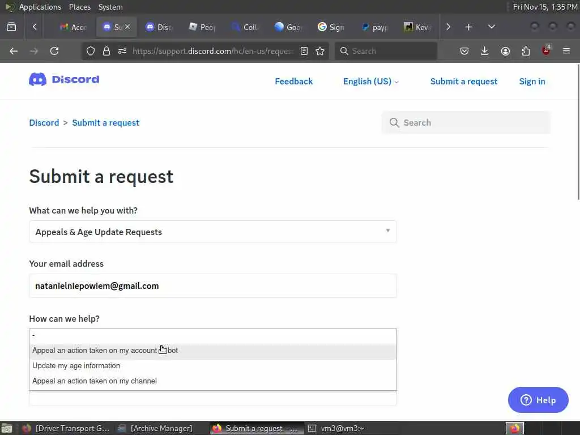Viewport: 580px width, 435px height.
Task: Open a new tab with plus icon
Action: [468, 27]
